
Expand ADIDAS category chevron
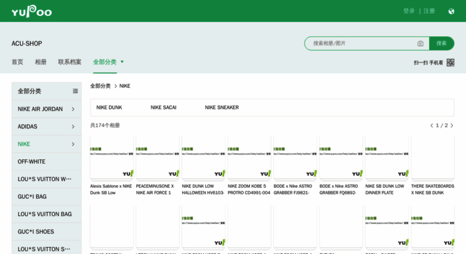(73, 127)
